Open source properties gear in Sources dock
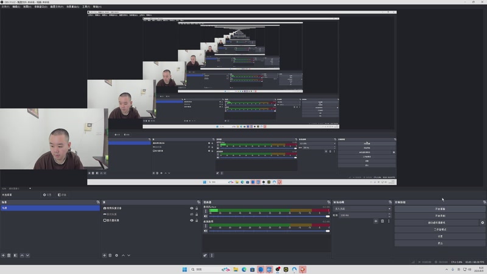487x274 pixels. (x=116, y=255)
